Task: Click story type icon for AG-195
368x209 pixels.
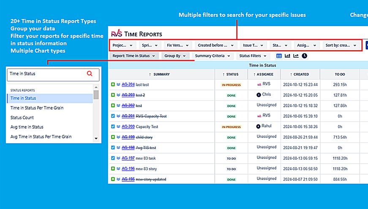Action: (113, 179)
